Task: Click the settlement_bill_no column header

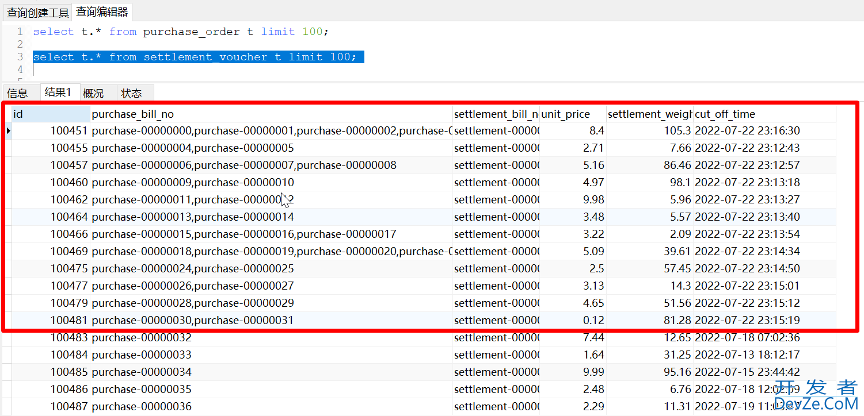Action: 496,114
